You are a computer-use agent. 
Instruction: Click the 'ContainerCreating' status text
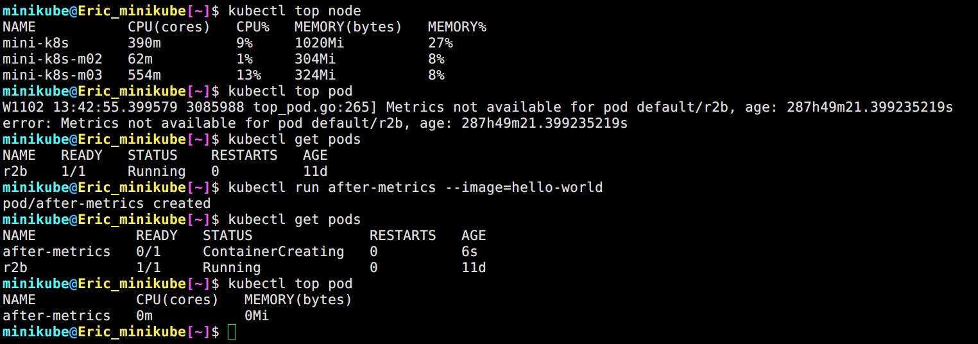[273, 252]
